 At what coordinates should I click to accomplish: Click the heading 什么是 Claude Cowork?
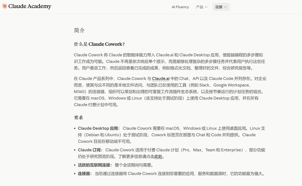tap(99, 44)
